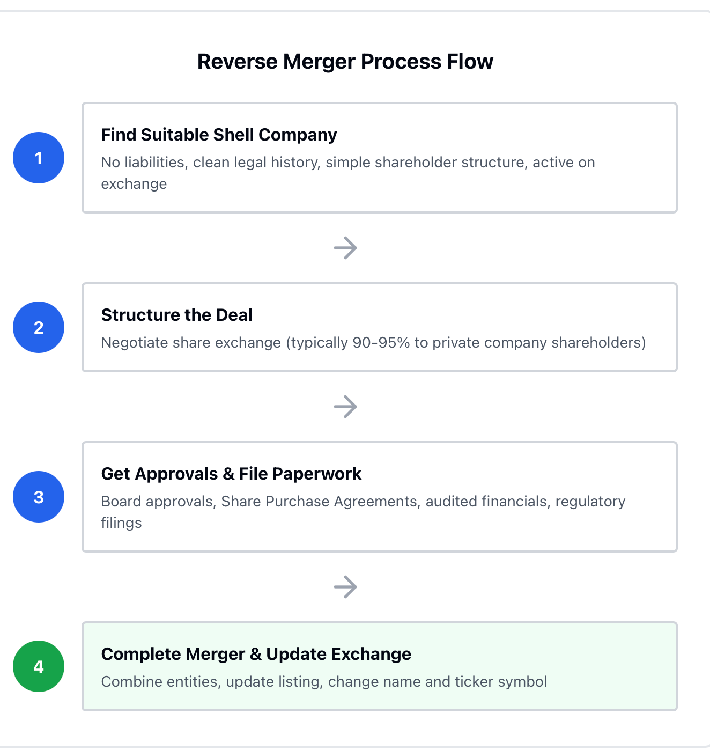Click the word 'exchange' under step 1
710x750 pixels.
coord(134,184)
